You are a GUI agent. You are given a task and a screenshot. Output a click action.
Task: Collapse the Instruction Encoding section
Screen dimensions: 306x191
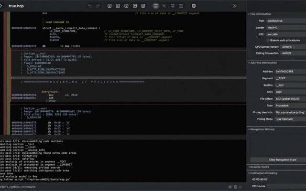coord(249,173)
